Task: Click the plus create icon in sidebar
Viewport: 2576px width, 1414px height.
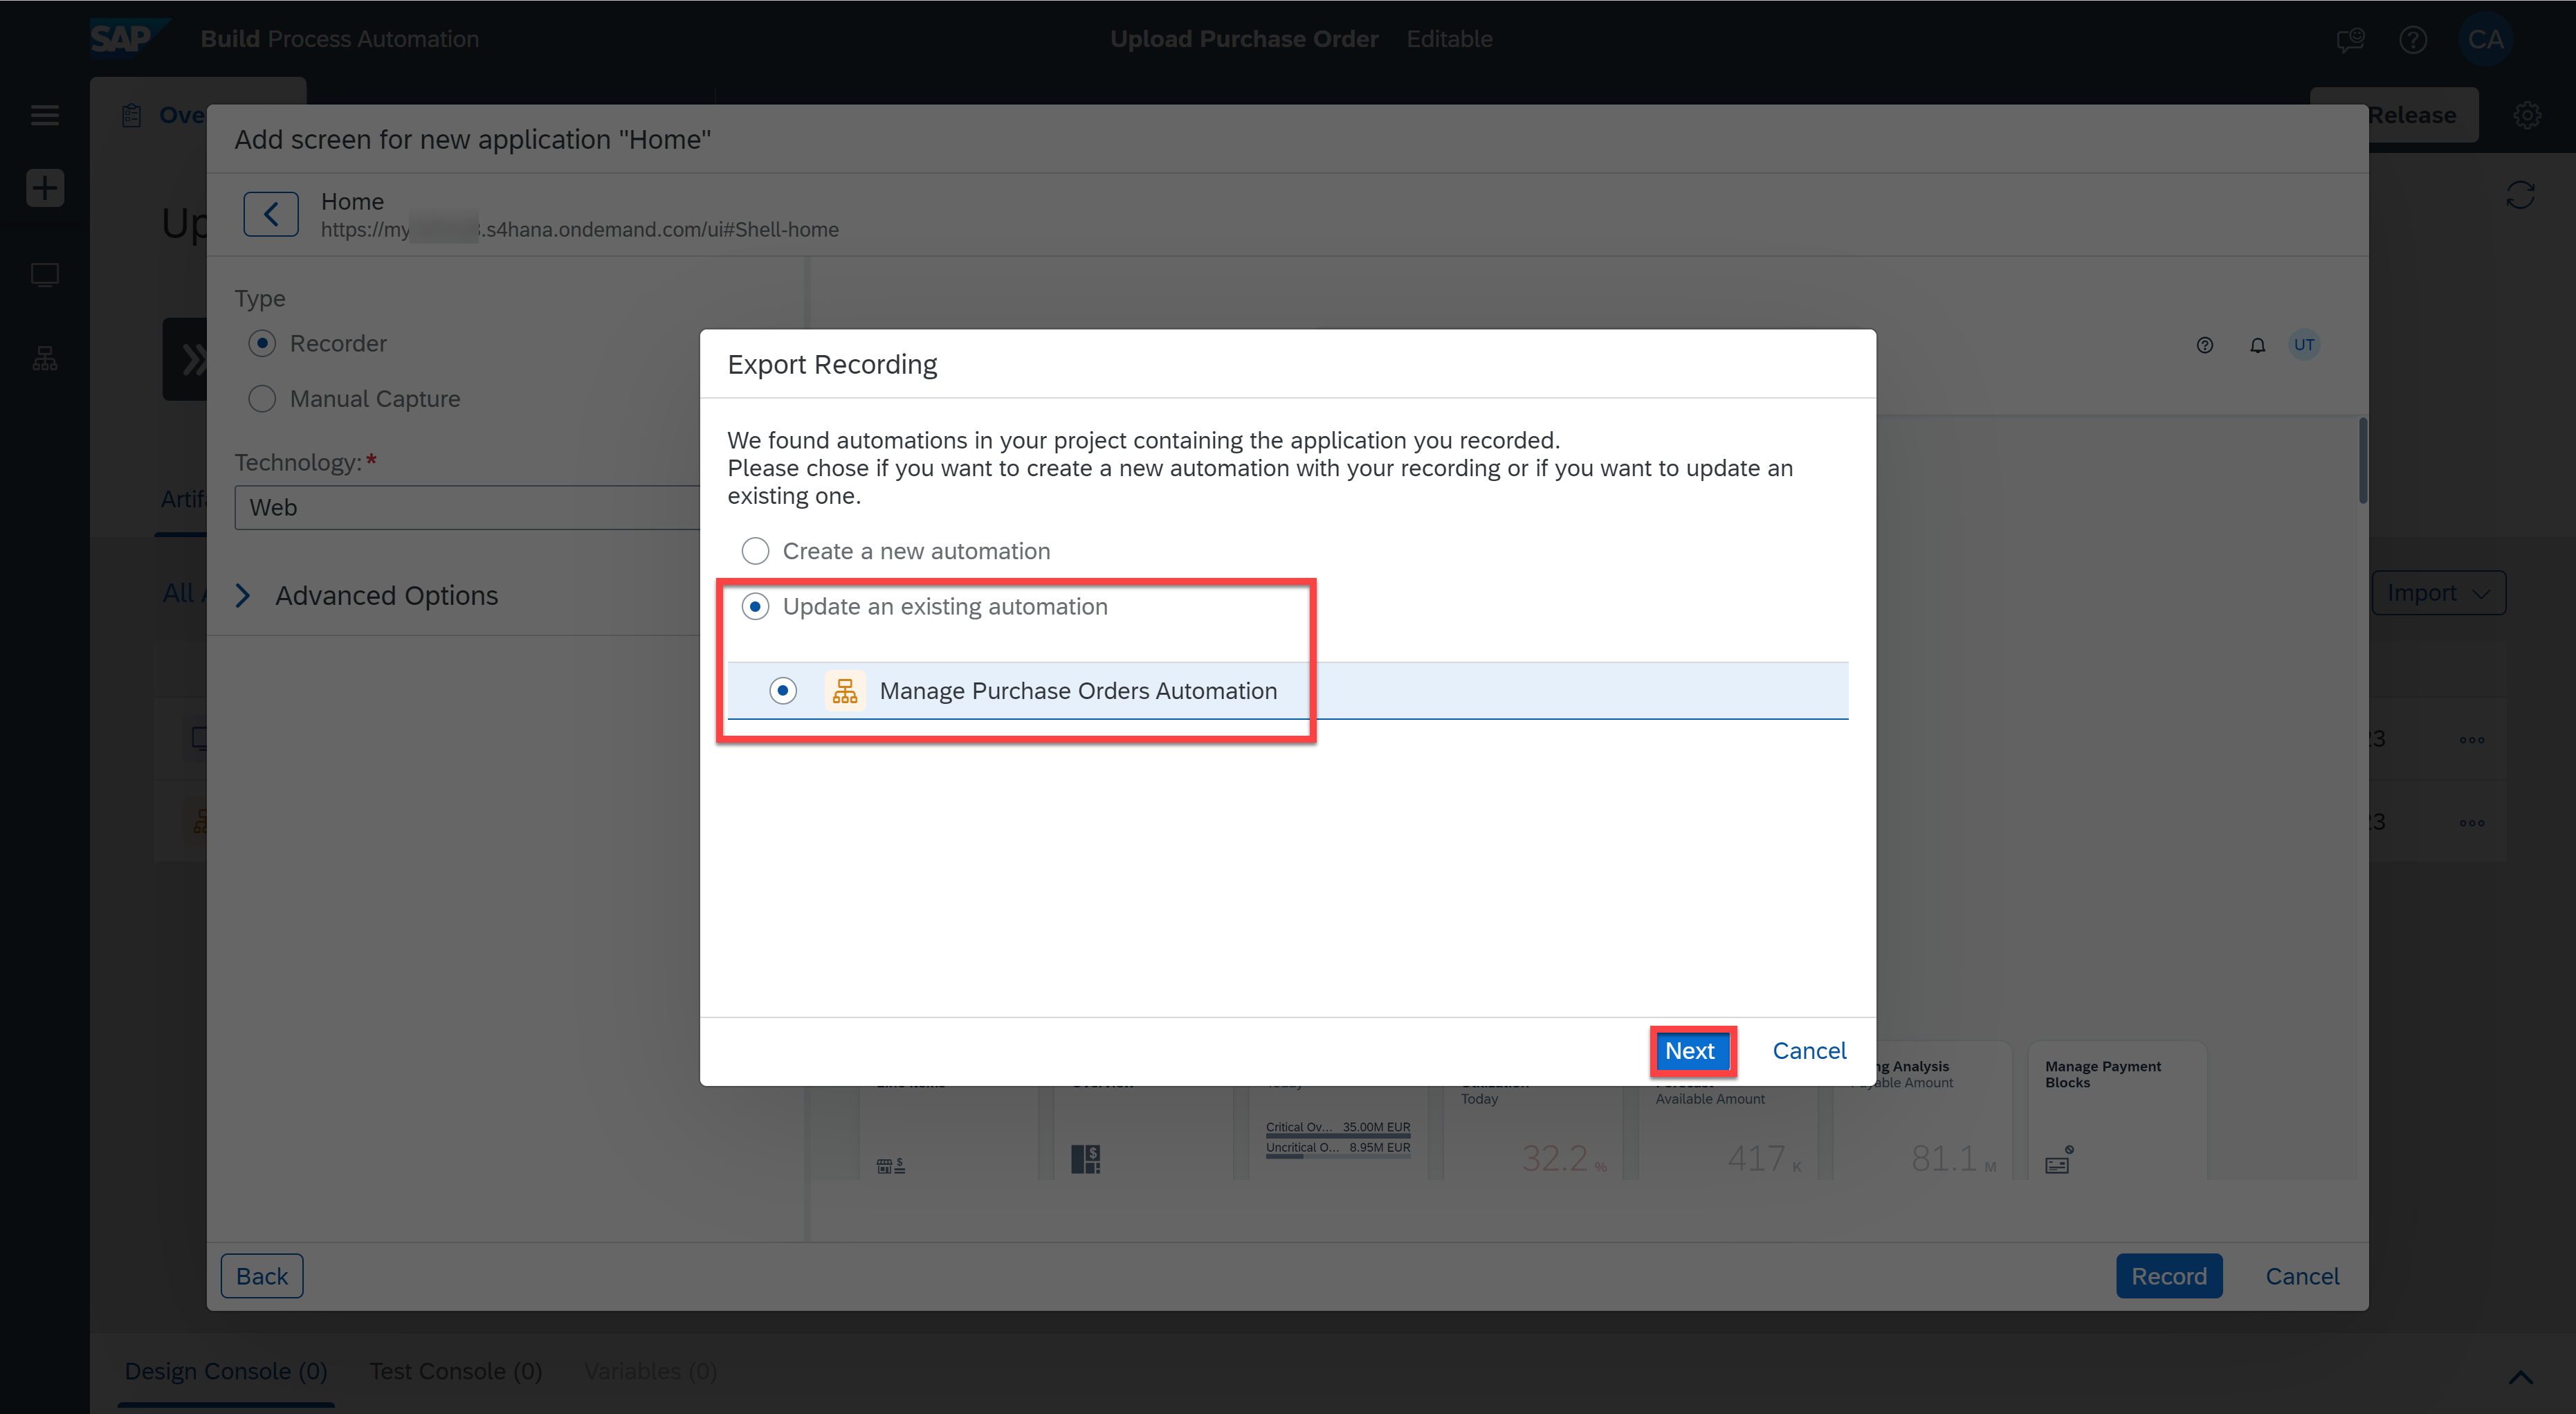Action: (45, 187)
